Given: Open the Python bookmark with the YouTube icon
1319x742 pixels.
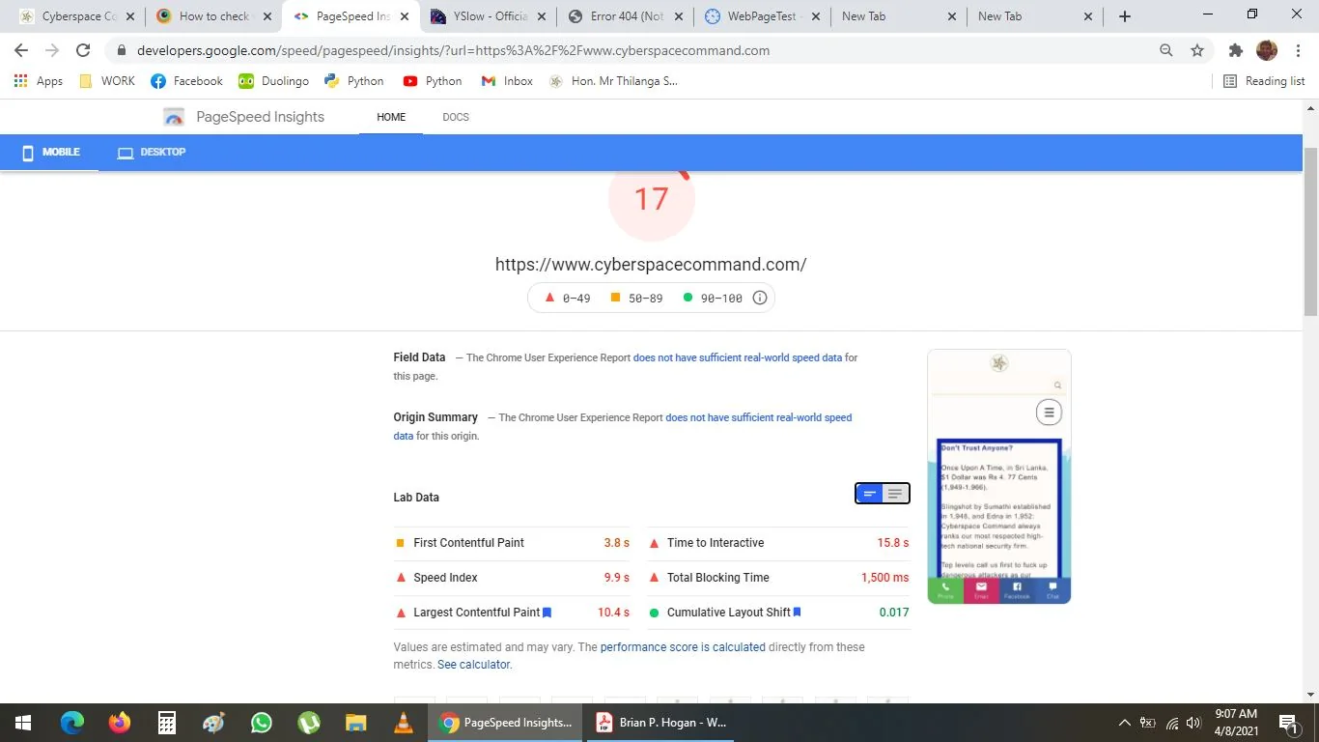Looking at the screenshot, I should (x=433, y=81).
